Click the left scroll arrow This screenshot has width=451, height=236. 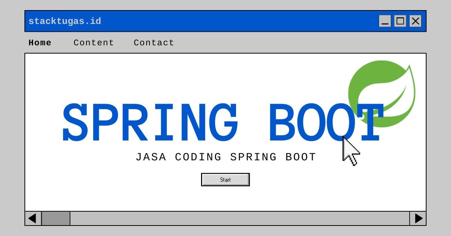[33, 218]
